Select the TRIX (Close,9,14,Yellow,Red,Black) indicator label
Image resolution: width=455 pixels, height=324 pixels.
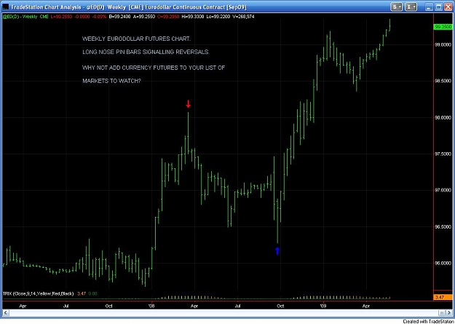pyautogui.click(x=38, y=294)
